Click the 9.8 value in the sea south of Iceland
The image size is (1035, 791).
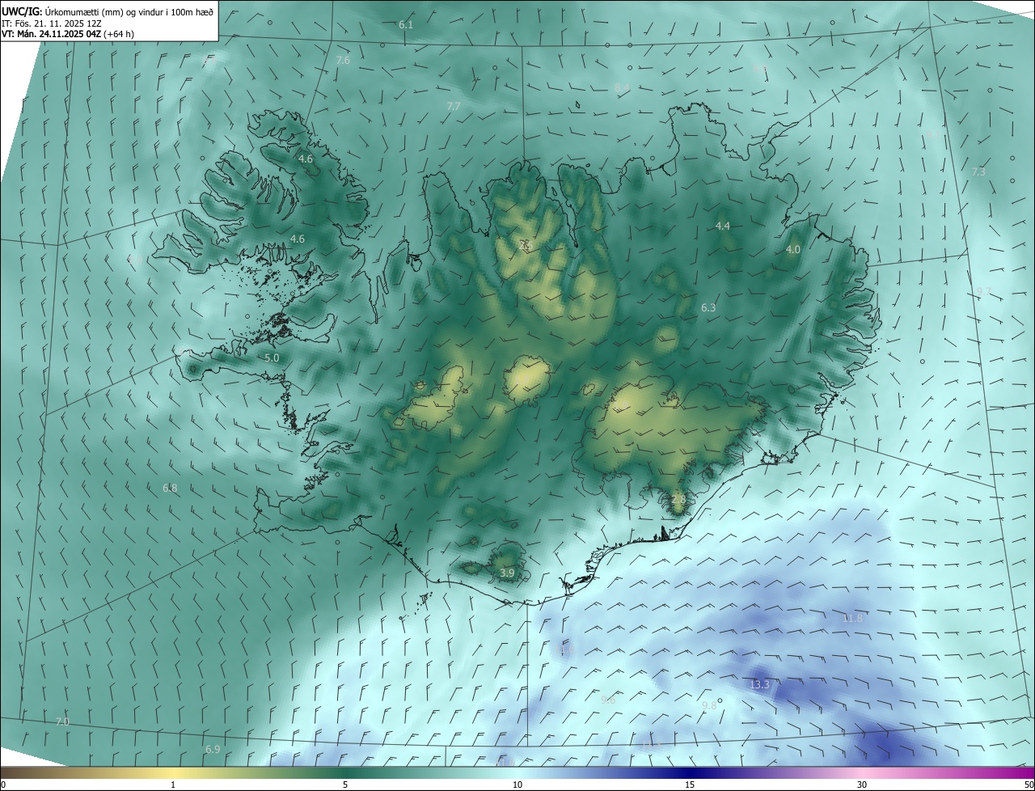coord(709,706)
